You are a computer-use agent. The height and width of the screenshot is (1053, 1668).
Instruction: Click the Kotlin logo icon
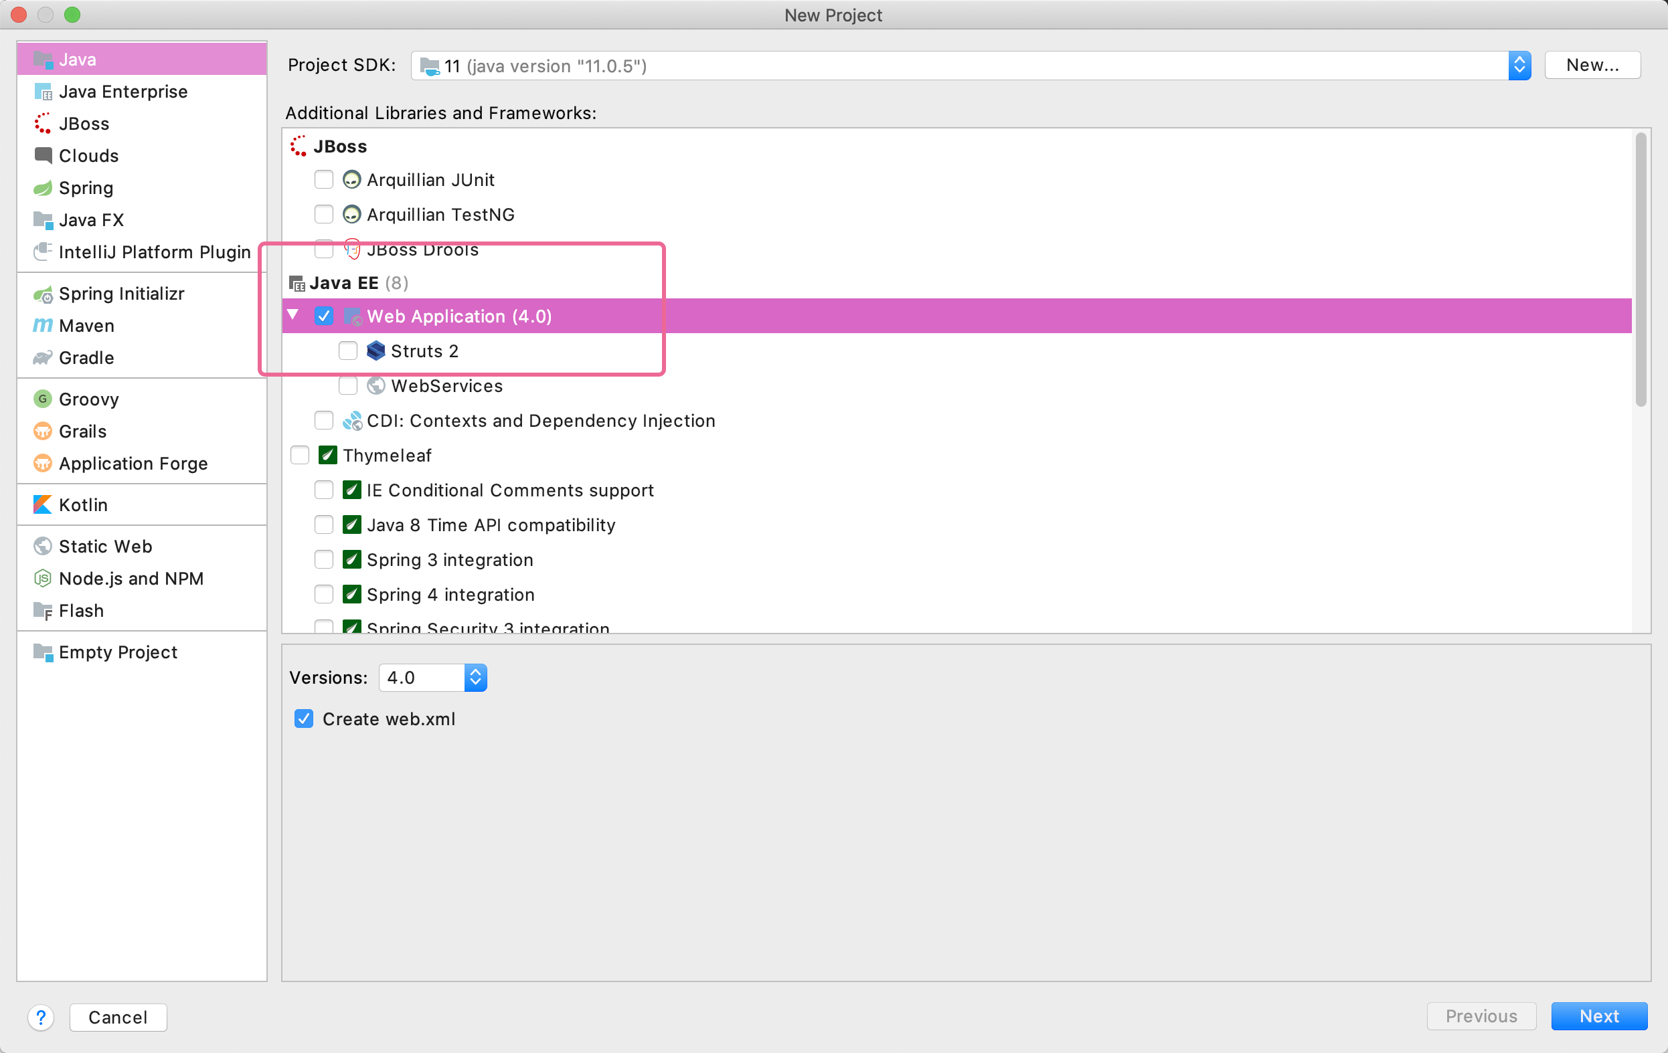(43, 504)
